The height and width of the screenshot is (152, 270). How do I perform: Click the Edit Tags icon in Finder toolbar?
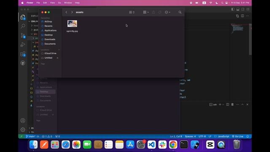(x=159, y=12)
